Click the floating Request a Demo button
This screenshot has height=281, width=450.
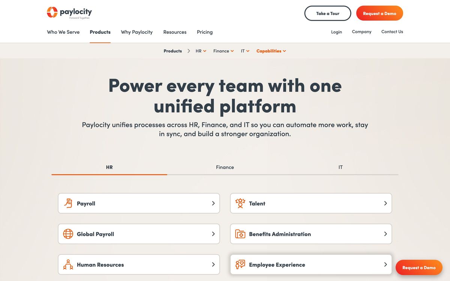(x=419, y=268)
